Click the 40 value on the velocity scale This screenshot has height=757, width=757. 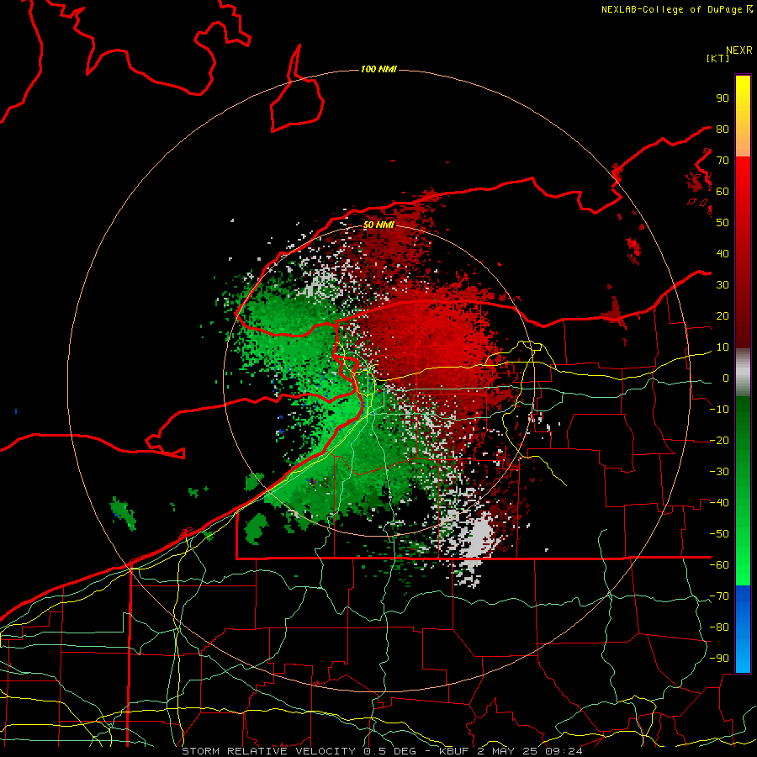point(723,254)
